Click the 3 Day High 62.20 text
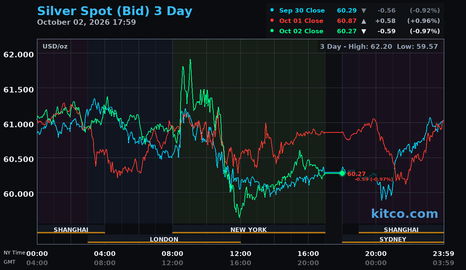 [356, 47]
